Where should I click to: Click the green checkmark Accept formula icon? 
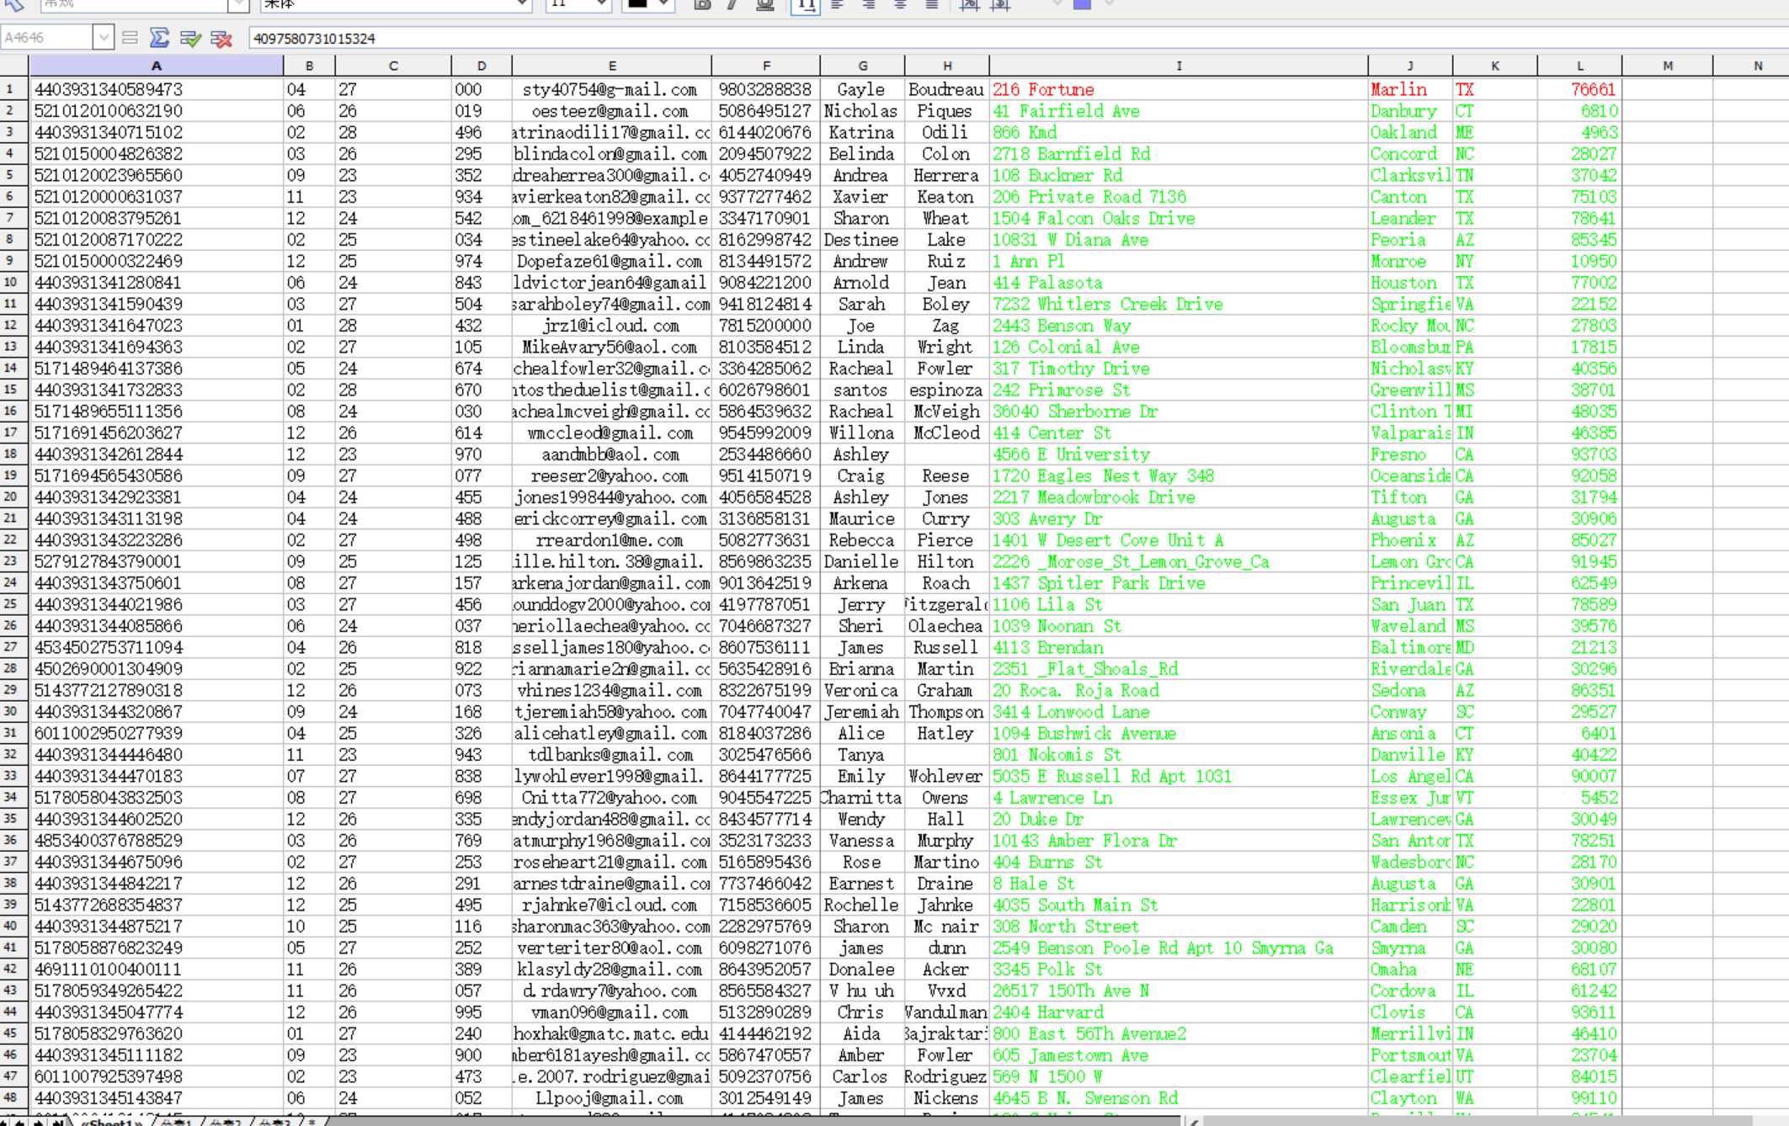[x=190, y=38]
